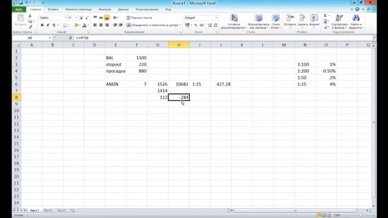
Task: Open the font size 11 dropdown
Action: 76,18
